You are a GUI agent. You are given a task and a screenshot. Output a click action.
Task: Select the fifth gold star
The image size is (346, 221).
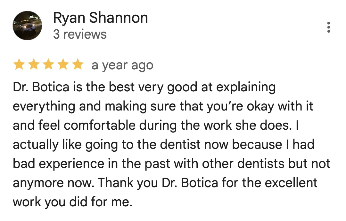[78, 65]
